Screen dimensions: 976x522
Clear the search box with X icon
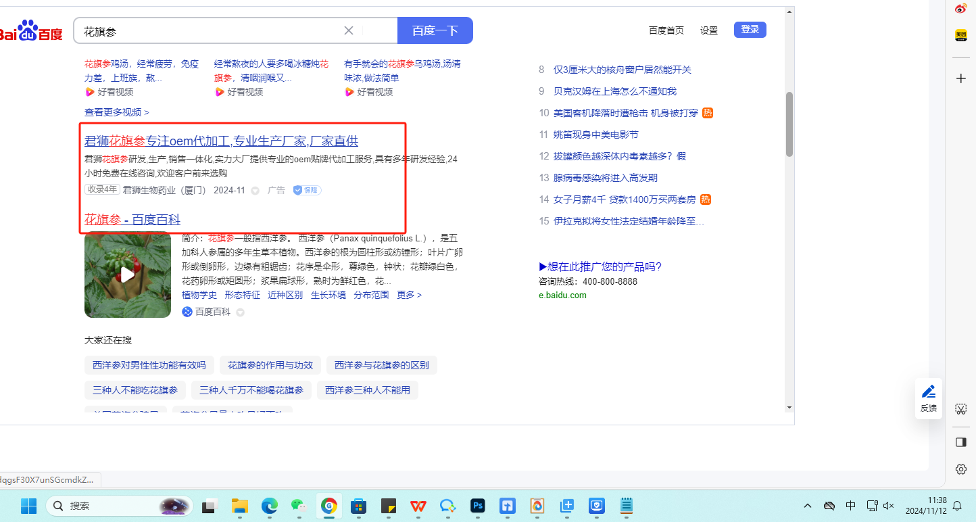pyautogui.click(x=349, y=30)
